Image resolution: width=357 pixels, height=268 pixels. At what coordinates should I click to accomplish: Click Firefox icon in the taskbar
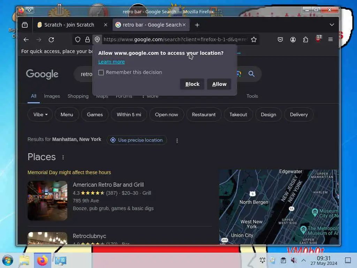(42, 260)
